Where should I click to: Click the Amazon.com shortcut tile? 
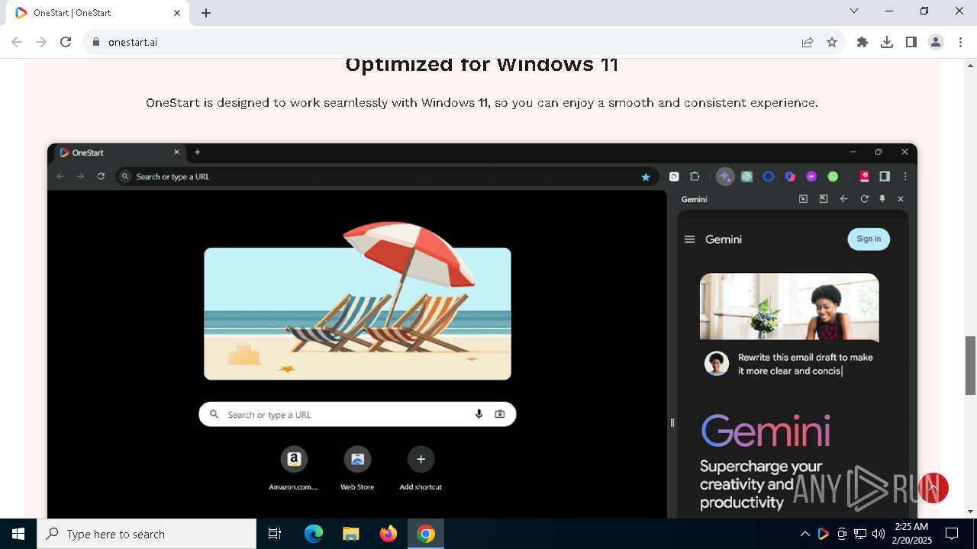[x=294, y=467]
